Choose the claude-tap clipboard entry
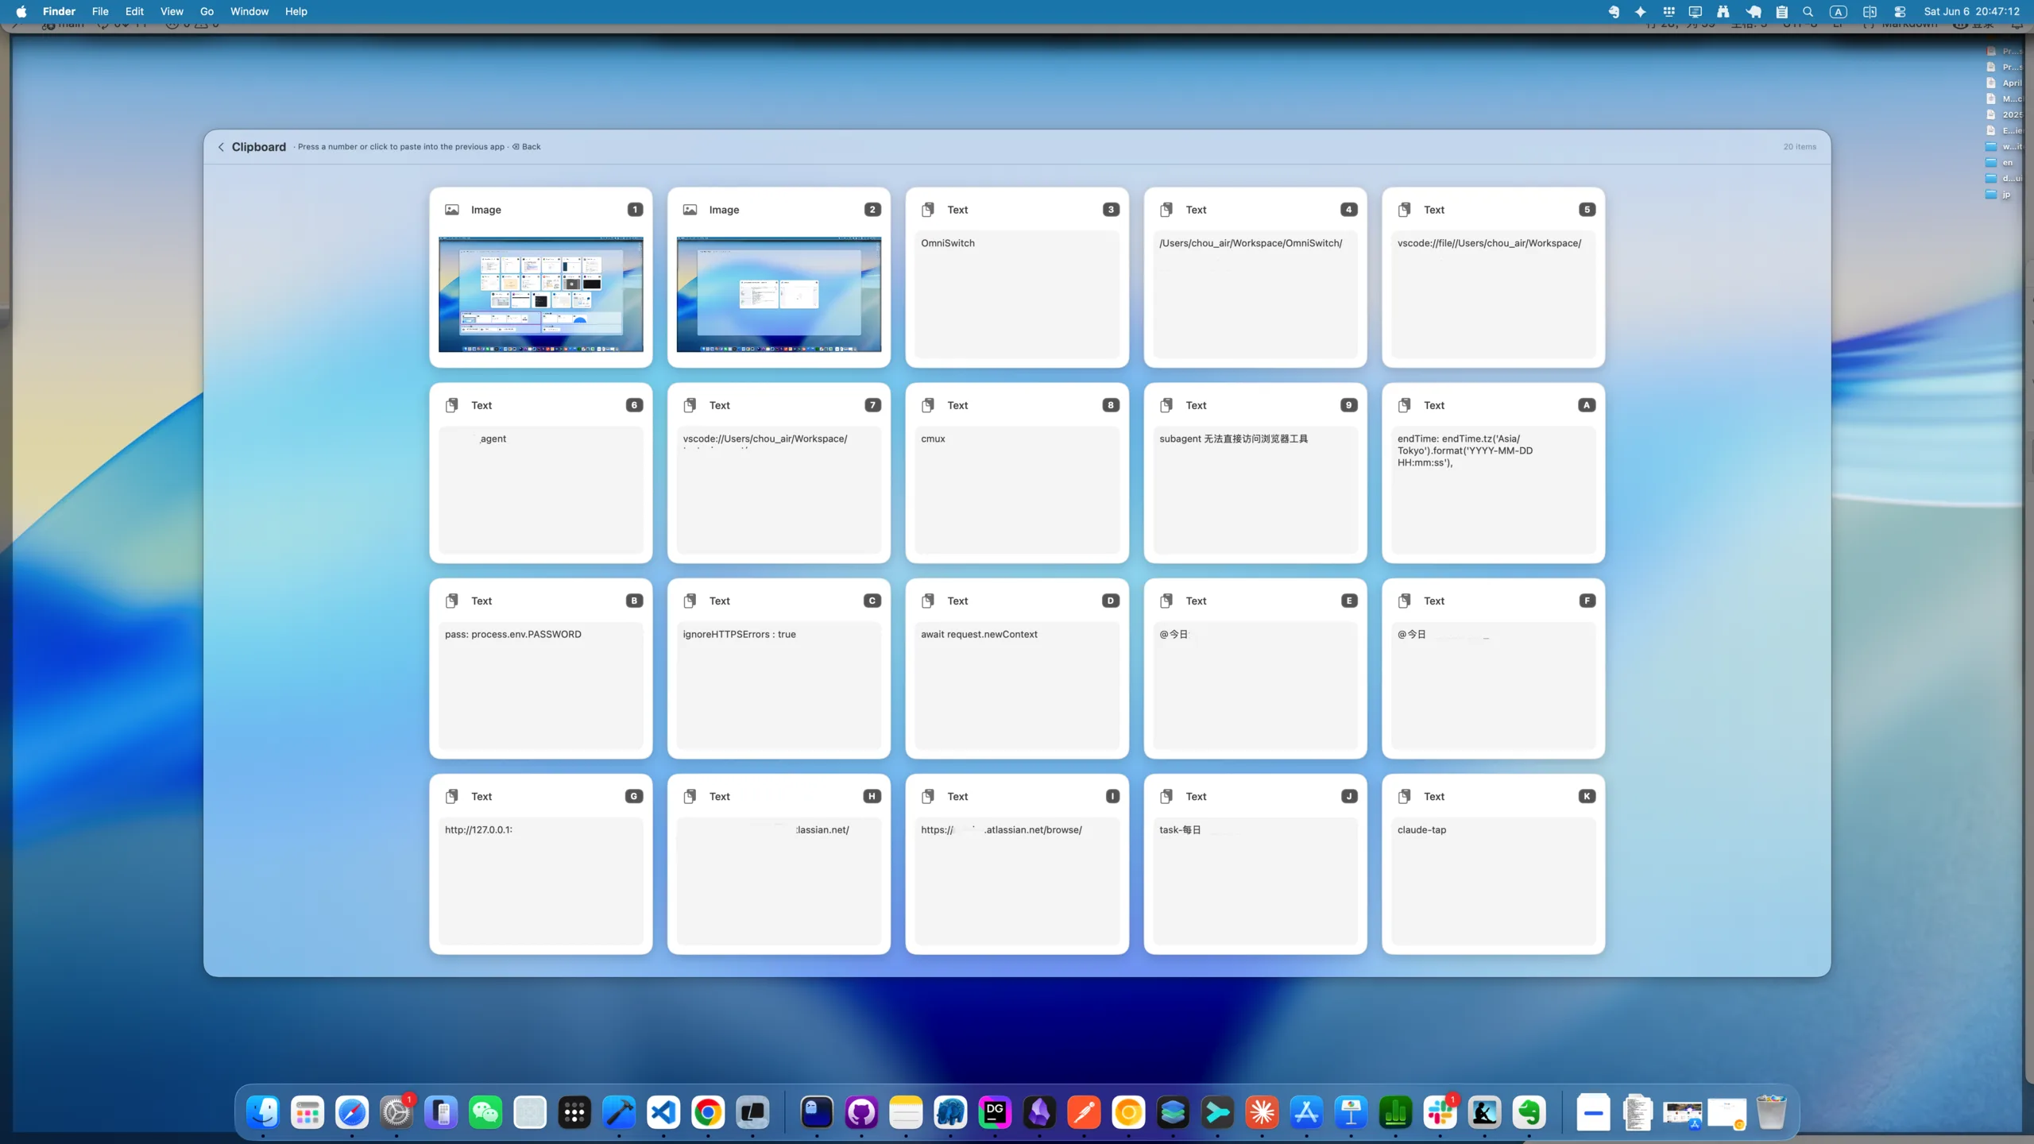 click(x=1493, y=864)
